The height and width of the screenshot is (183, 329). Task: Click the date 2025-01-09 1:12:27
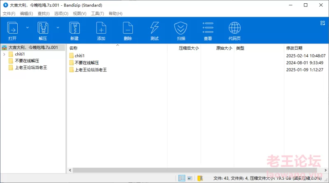click(305, 70)
